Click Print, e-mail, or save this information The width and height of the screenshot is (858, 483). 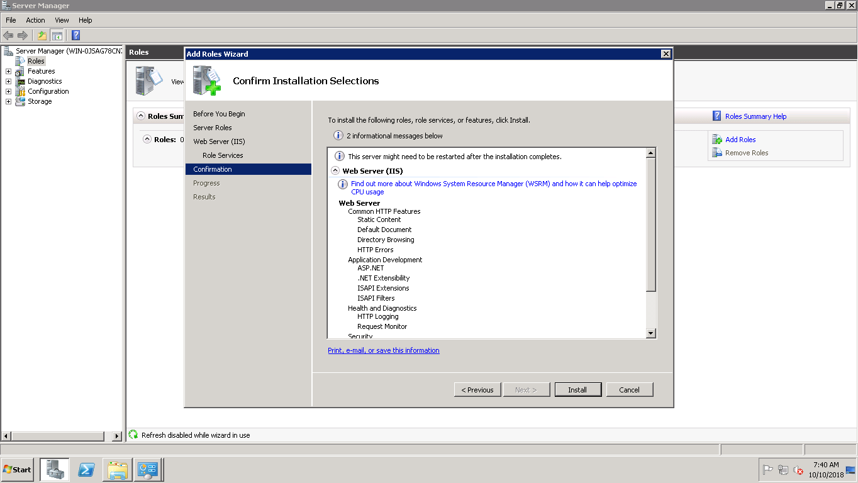(384, 350)
